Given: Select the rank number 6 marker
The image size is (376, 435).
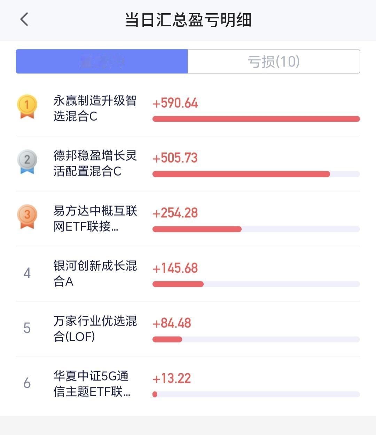Looking at the screenshot, I should 27,383.
